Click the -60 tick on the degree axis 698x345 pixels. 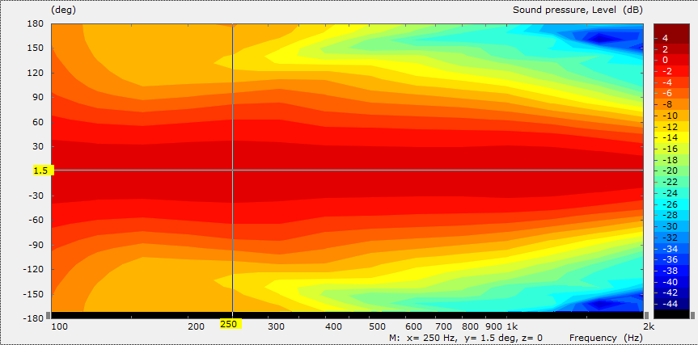point(38,220)
